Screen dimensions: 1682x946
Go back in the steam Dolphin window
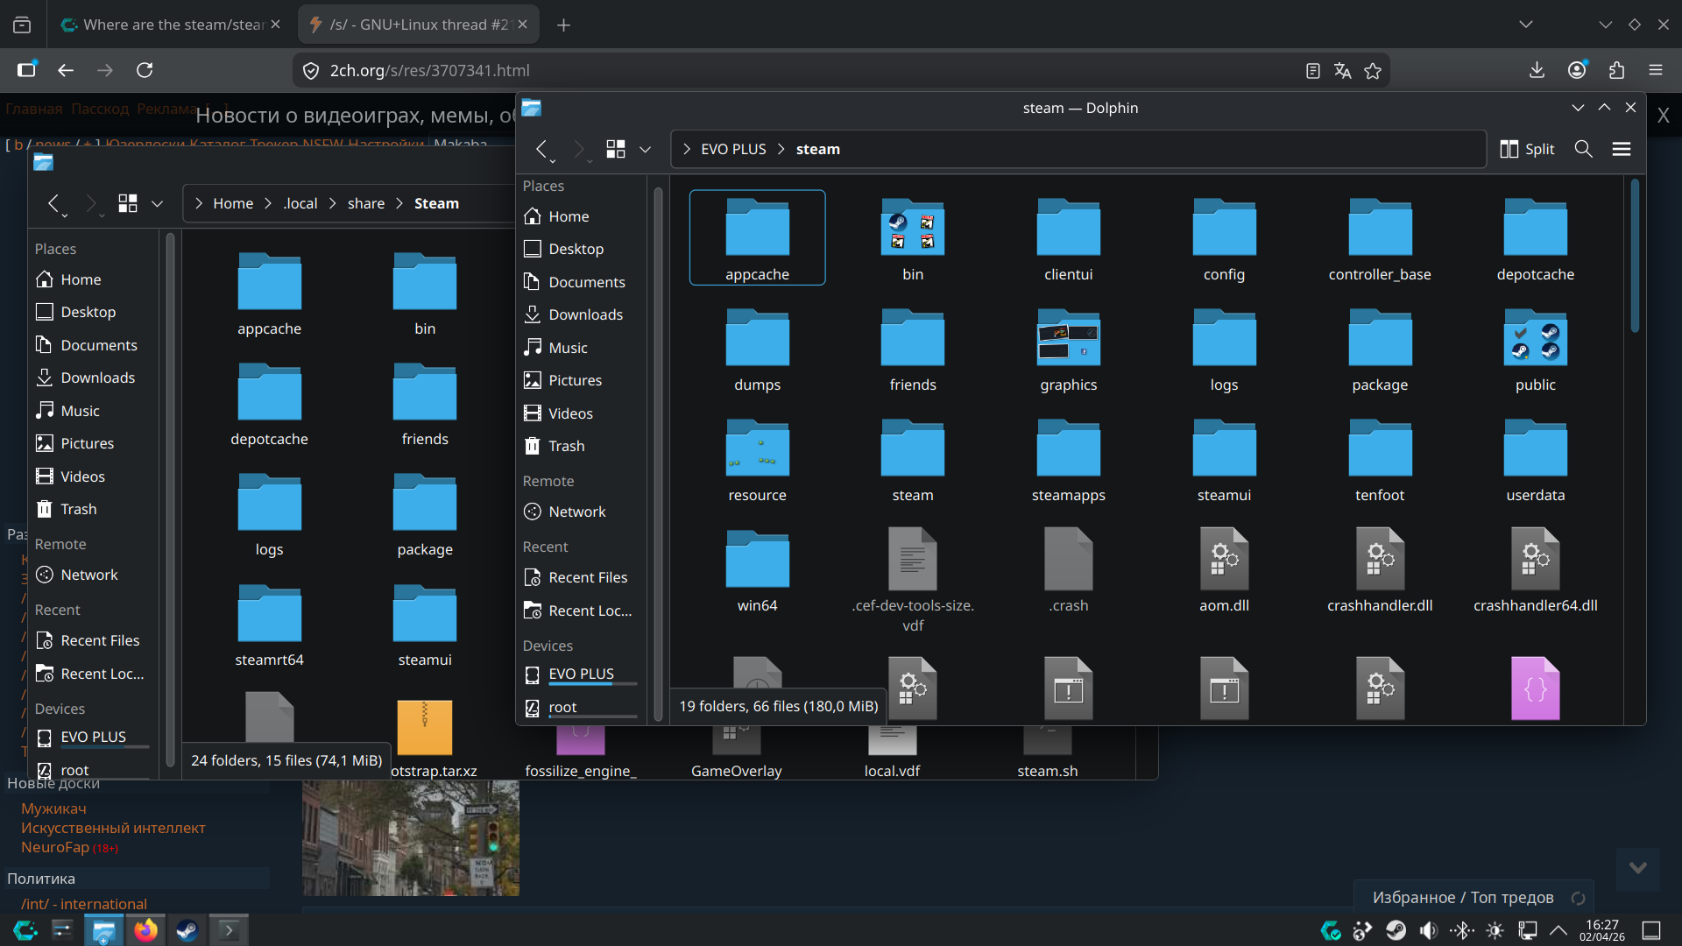(542, 149)
